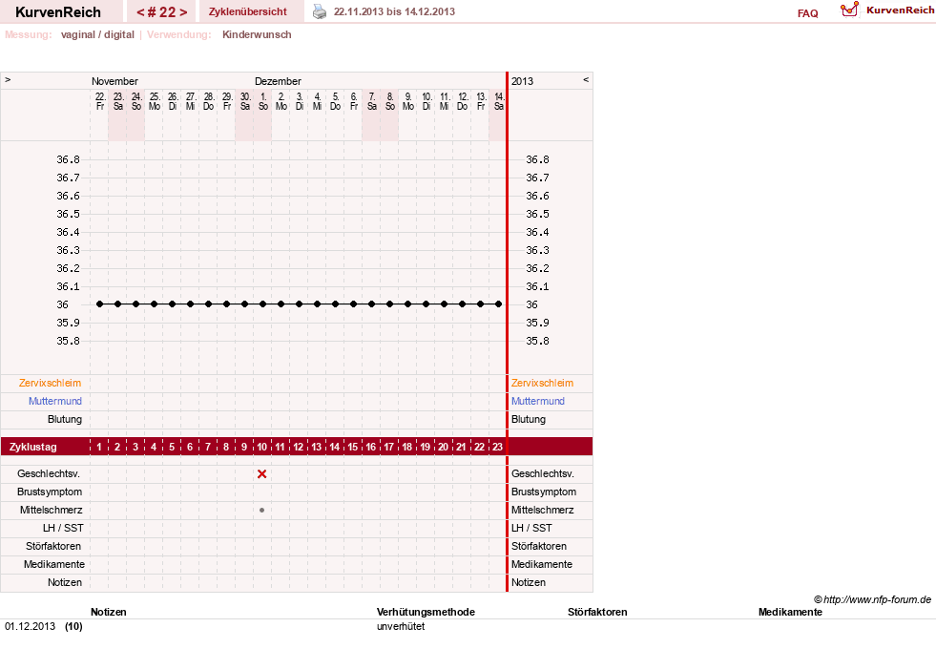Click the Störfaktoren row label on the left

point(53,546)
